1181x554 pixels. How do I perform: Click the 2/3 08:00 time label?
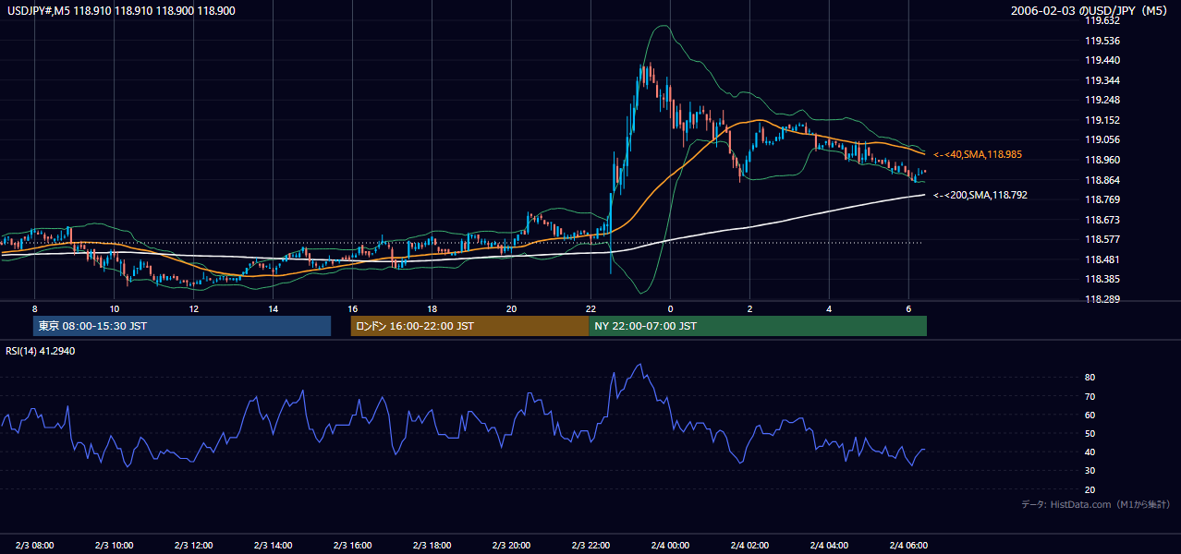pos(34,545)
